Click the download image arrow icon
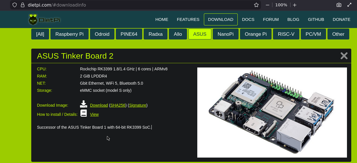This screenshot has width=357, height=163. (83, 104)
